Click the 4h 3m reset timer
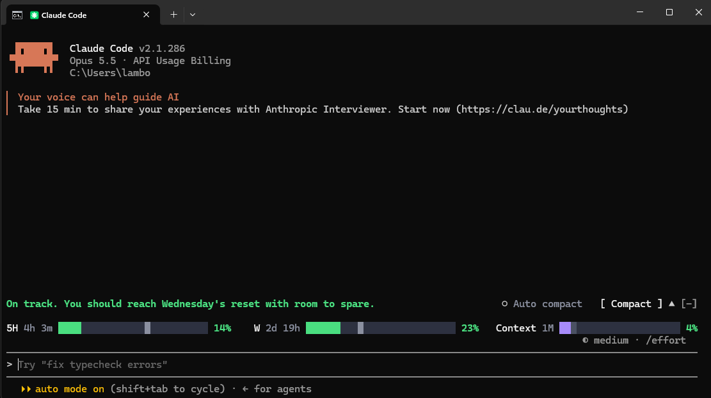This screenshot has width=711, height=398. coord(38,328)
